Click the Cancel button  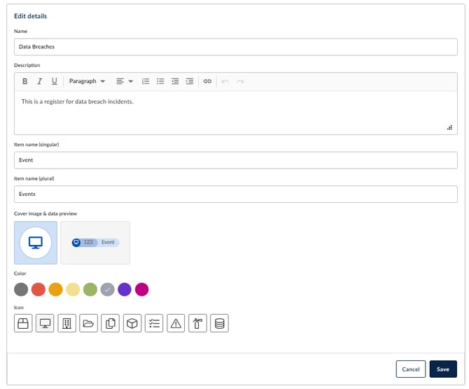click(x=411, y=369)
